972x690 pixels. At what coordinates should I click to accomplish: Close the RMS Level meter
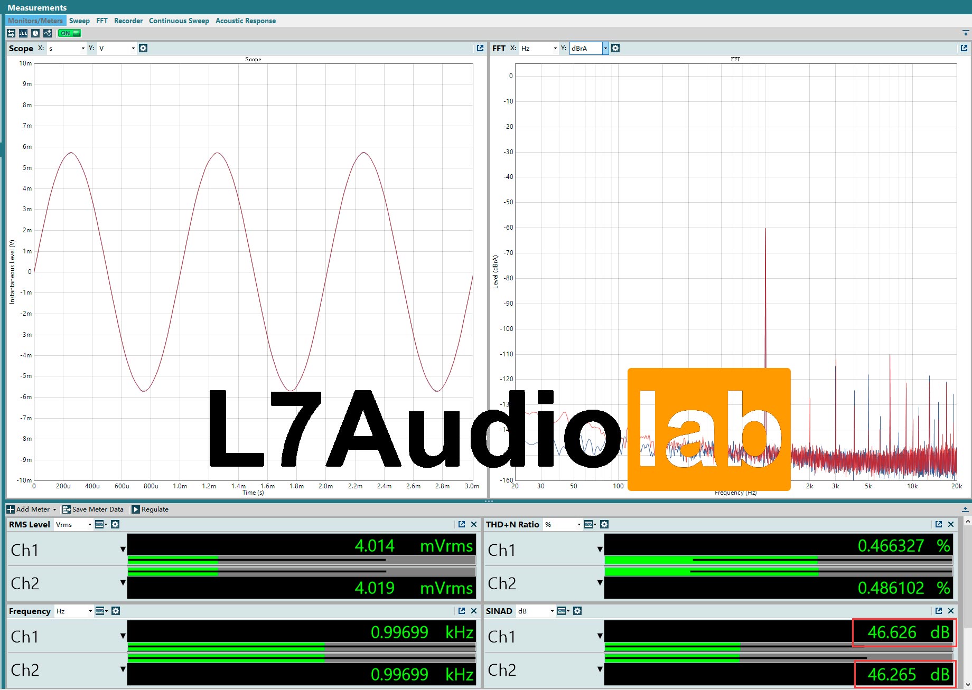point(474,524)
